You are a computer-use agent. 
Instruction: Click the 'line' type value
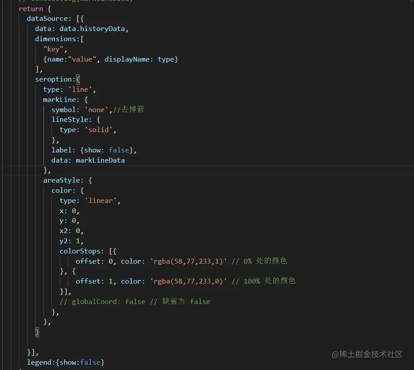pos(80,90)
